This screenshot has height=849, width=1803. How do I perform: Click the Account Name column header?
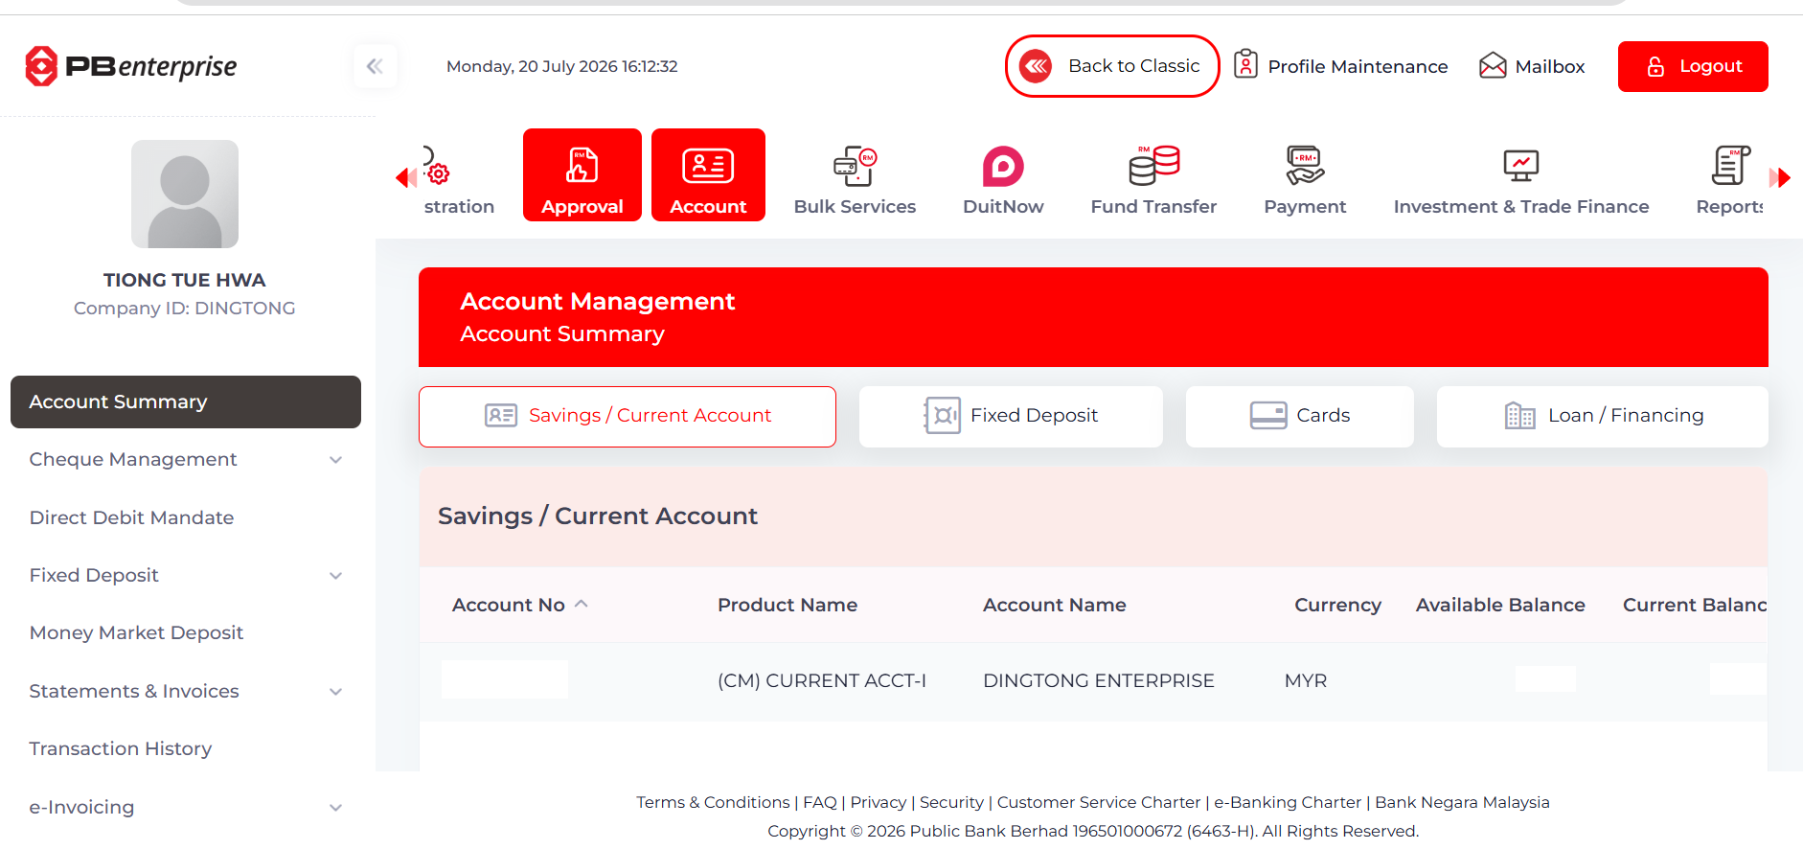click(x=1055, y=605)
